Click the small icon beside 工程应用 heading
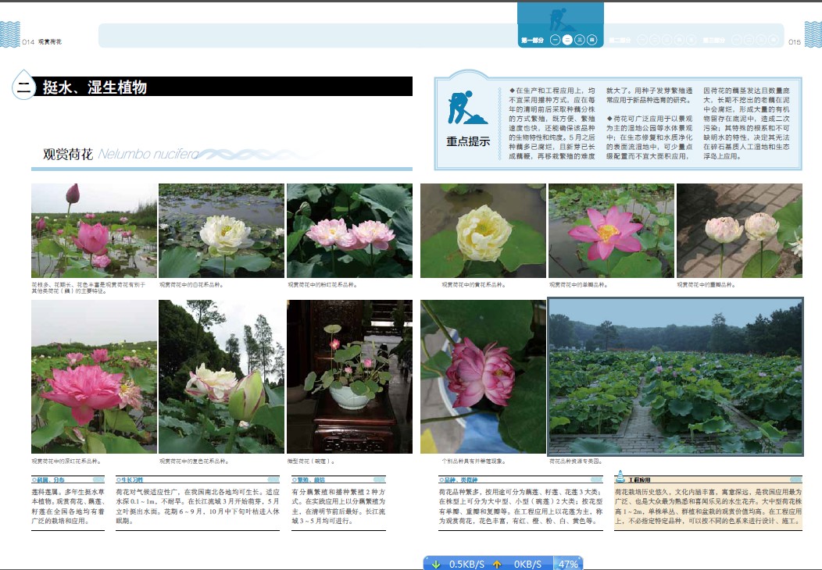The image size is (822, 570). click(x=620, y=477)
